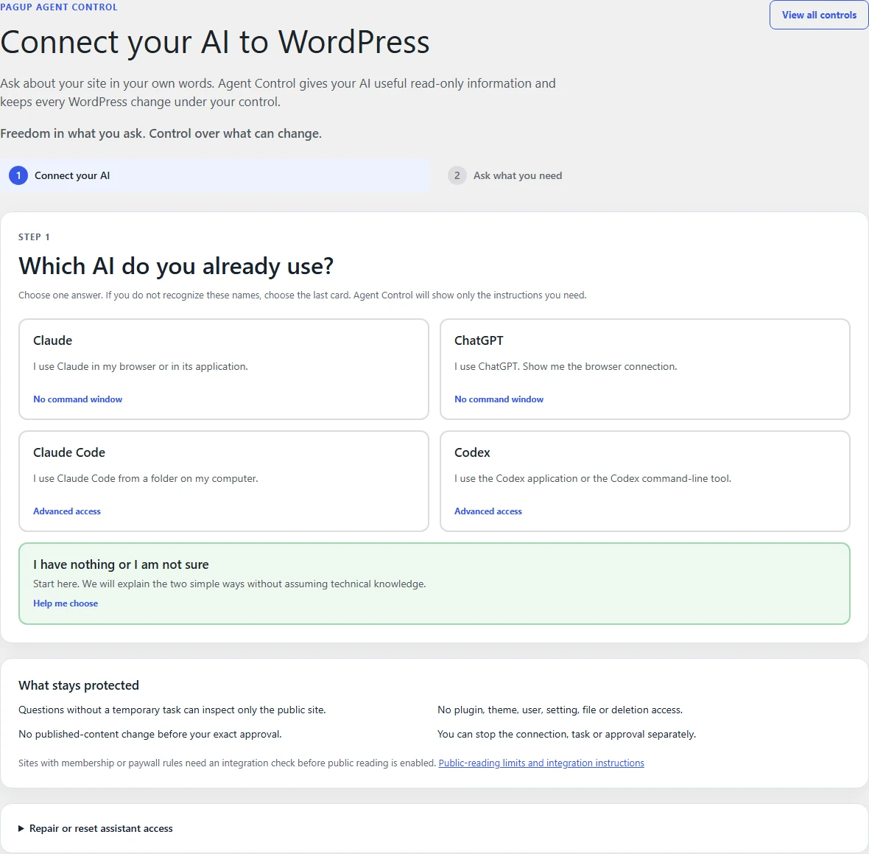Click No command window under Claude
Image resolution: width=869 pixels, height=854 pixels.
point(77,399)
